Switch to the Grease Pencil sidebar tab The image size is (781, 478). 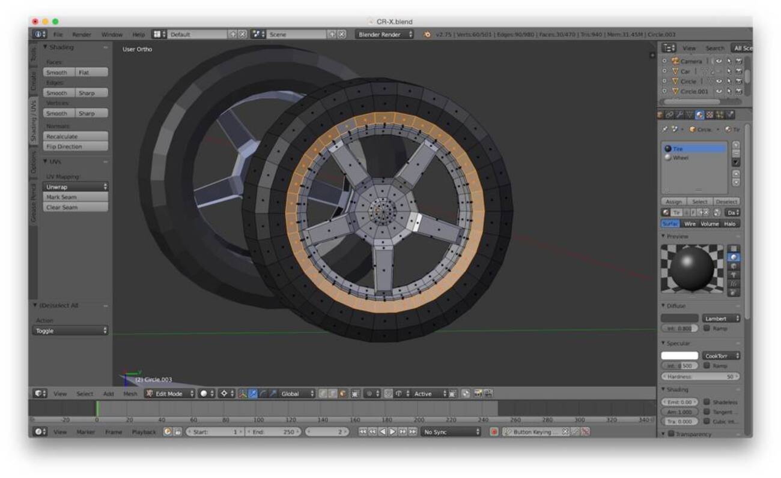tap(33, 203)
